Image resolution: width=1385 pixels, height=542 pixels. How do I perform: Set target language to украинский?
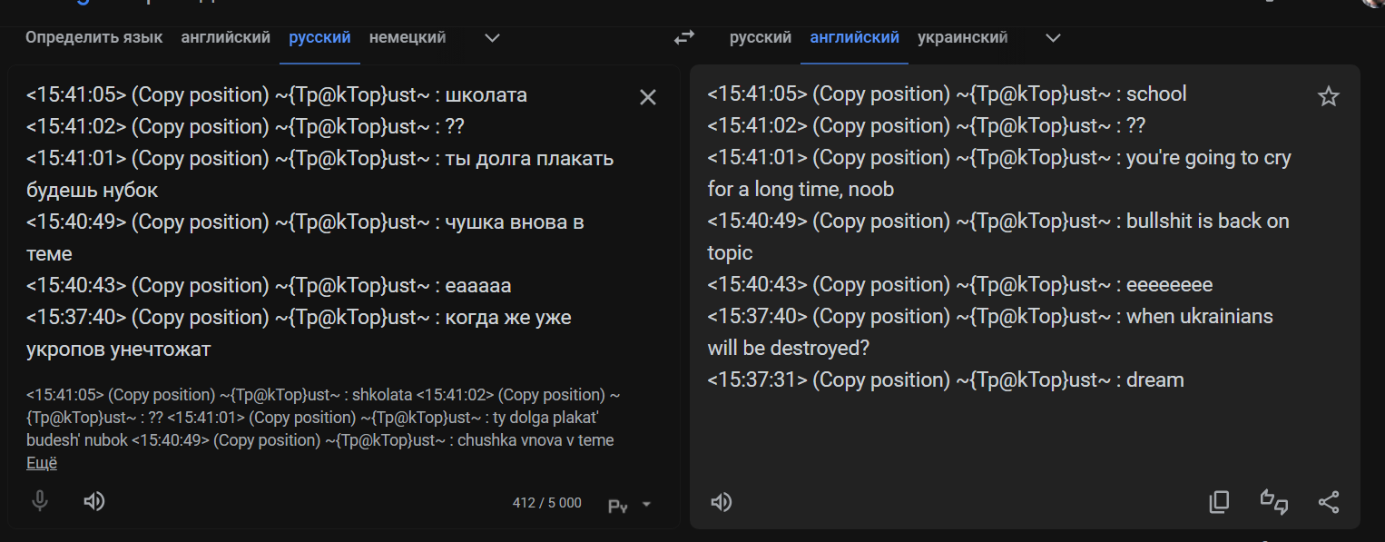(962, 37)
